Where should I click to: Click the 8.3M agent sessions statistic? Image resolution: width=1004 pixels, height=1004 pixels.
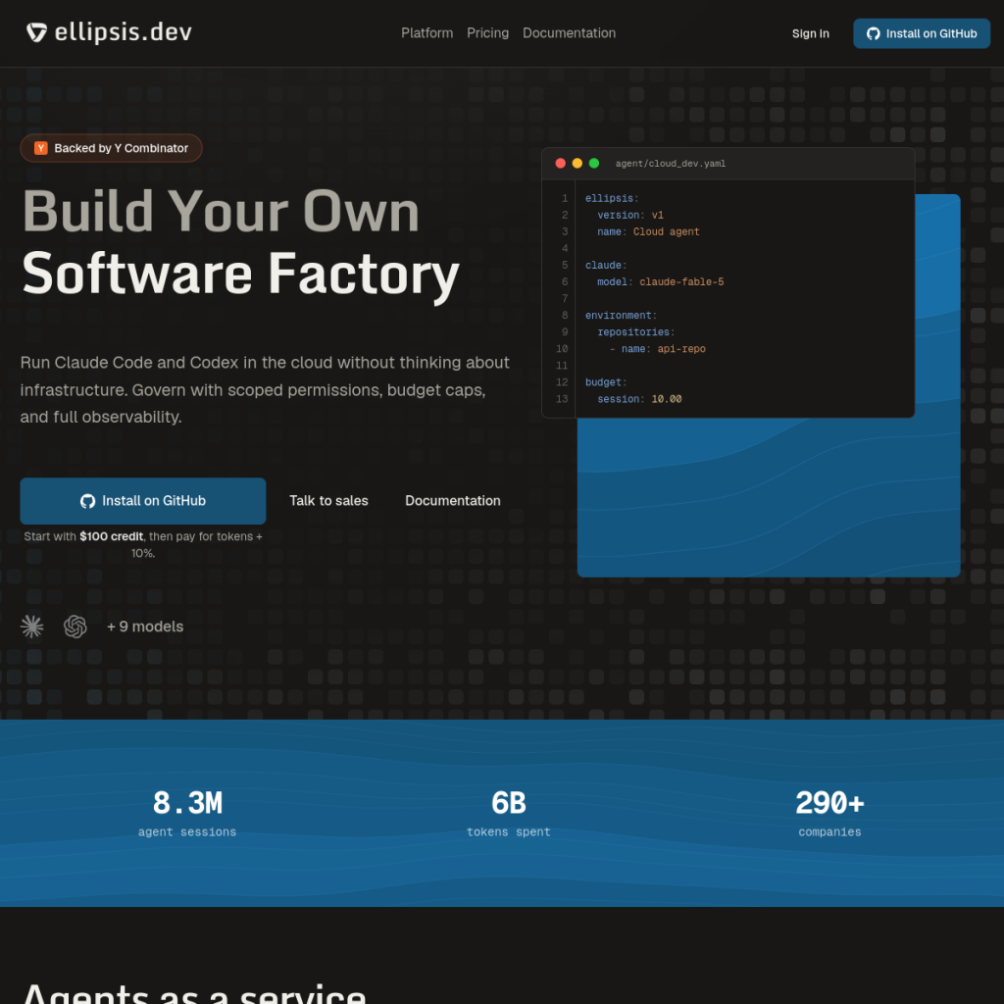[x=187, y=813]
